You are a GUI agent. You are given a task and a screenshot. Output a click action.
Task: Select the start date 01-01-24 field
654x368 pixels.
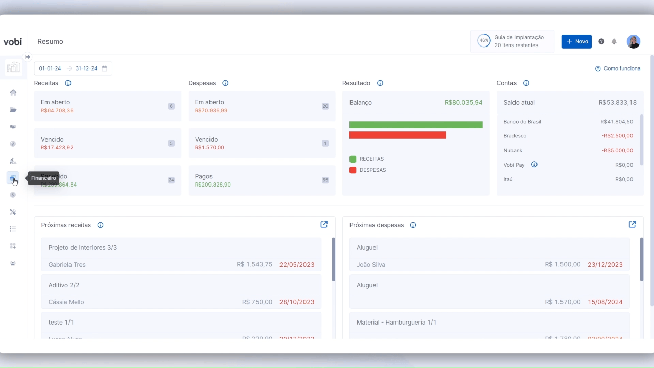pos(50,68)
